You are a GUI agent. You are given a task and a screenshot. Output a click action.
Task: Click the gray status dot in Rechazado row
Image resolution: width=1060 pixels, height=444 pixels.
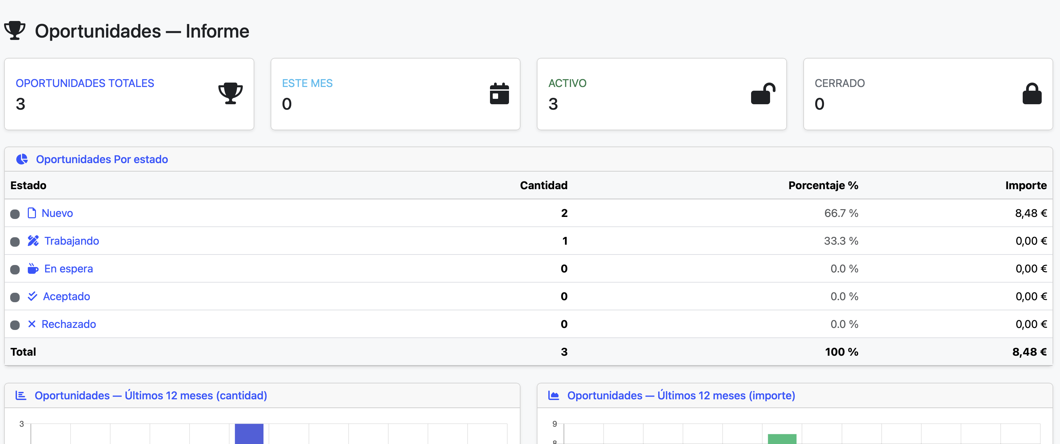click(15, 325)
